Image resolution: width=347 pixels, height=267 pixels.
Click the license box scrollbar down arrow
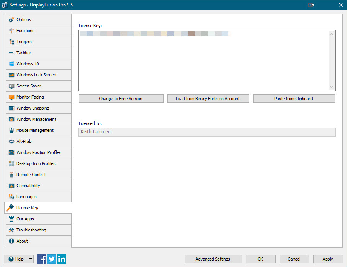tap(331, 87)
